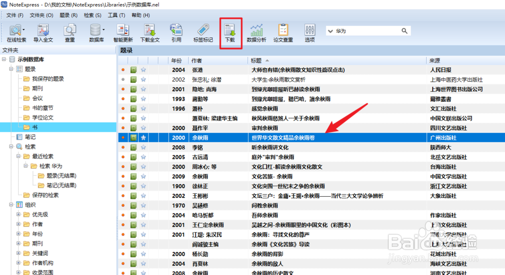
Task: Expand the 优先级 tree node
Action: click(x=18, y=214)
